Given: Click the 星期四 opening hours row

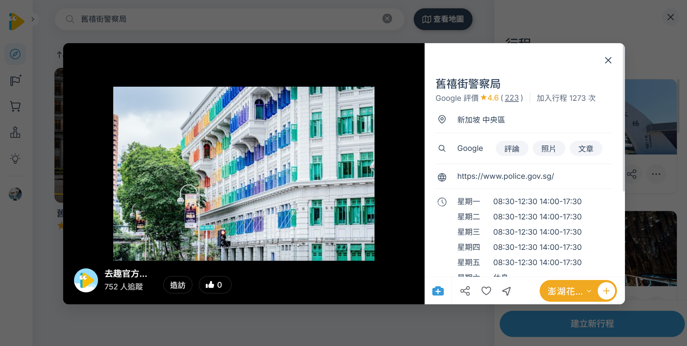Looking at the screenshot, I should (519, 247).
